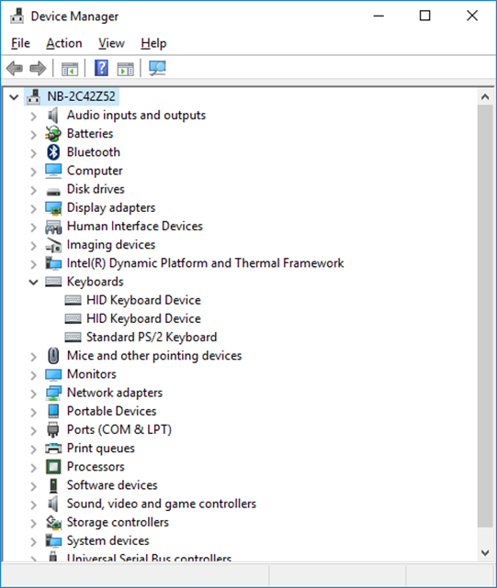Select the first HID Keyboard Device

point(143,300)
